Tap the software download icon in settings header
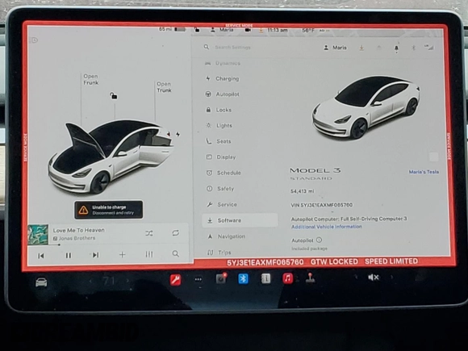The height and width of the screenshot is (351, 468). (x=361, y=48)
